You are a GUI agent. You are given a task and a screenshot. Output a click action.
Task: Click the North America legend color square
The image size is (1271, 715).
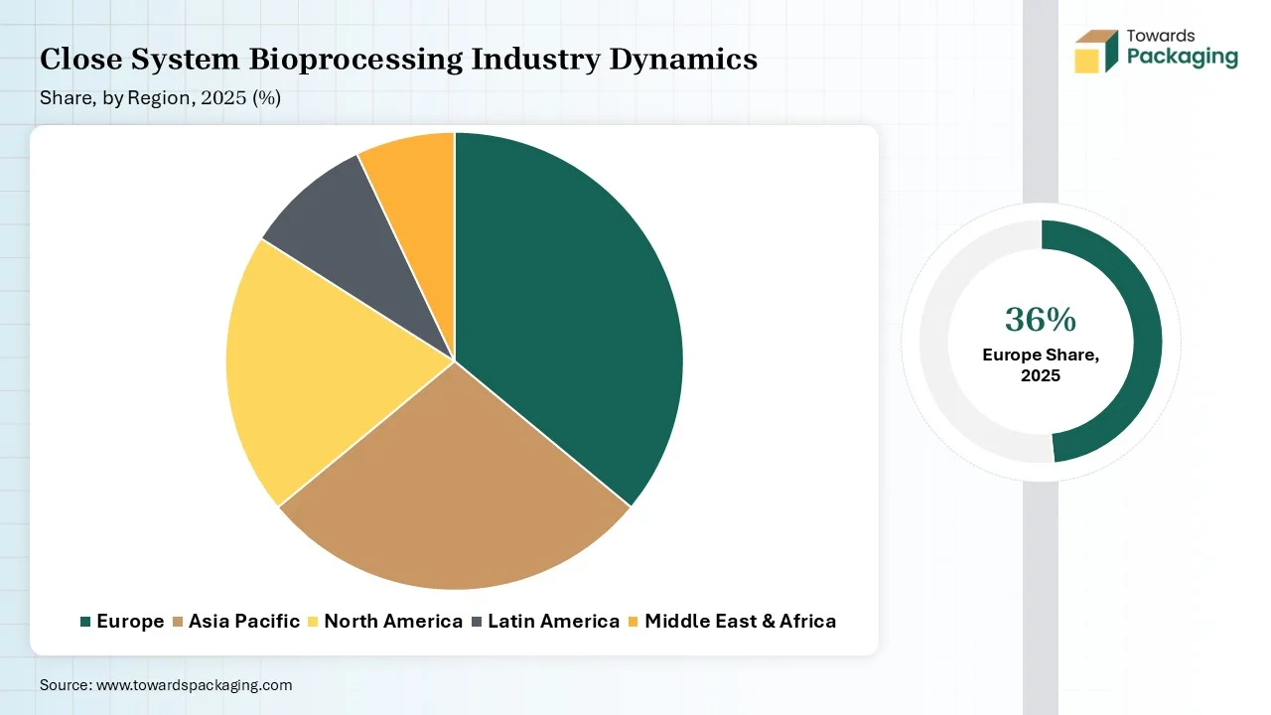[313, 622]
